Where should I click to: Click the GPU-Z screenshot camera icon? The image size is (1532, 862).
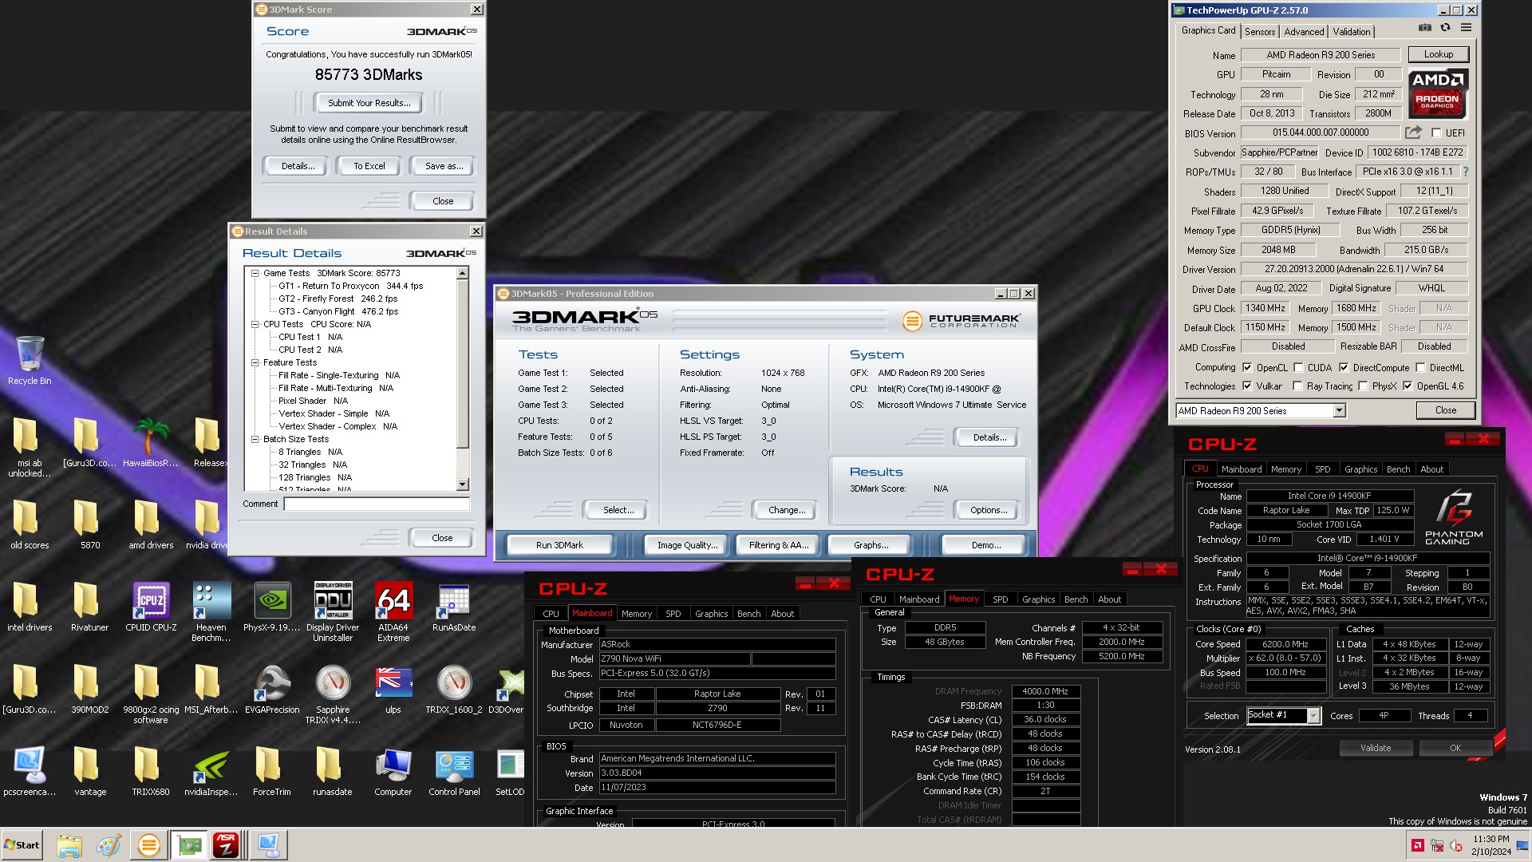click(1424, 28)
